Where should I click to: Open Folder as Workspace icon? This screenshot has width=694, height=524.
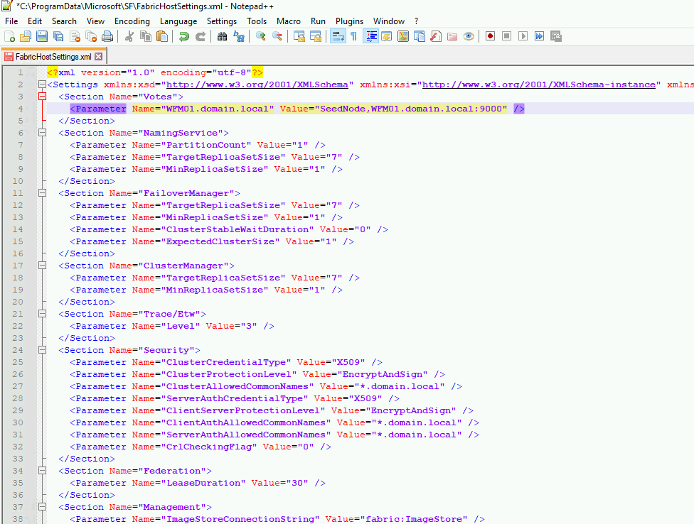[x=452, y=36]
